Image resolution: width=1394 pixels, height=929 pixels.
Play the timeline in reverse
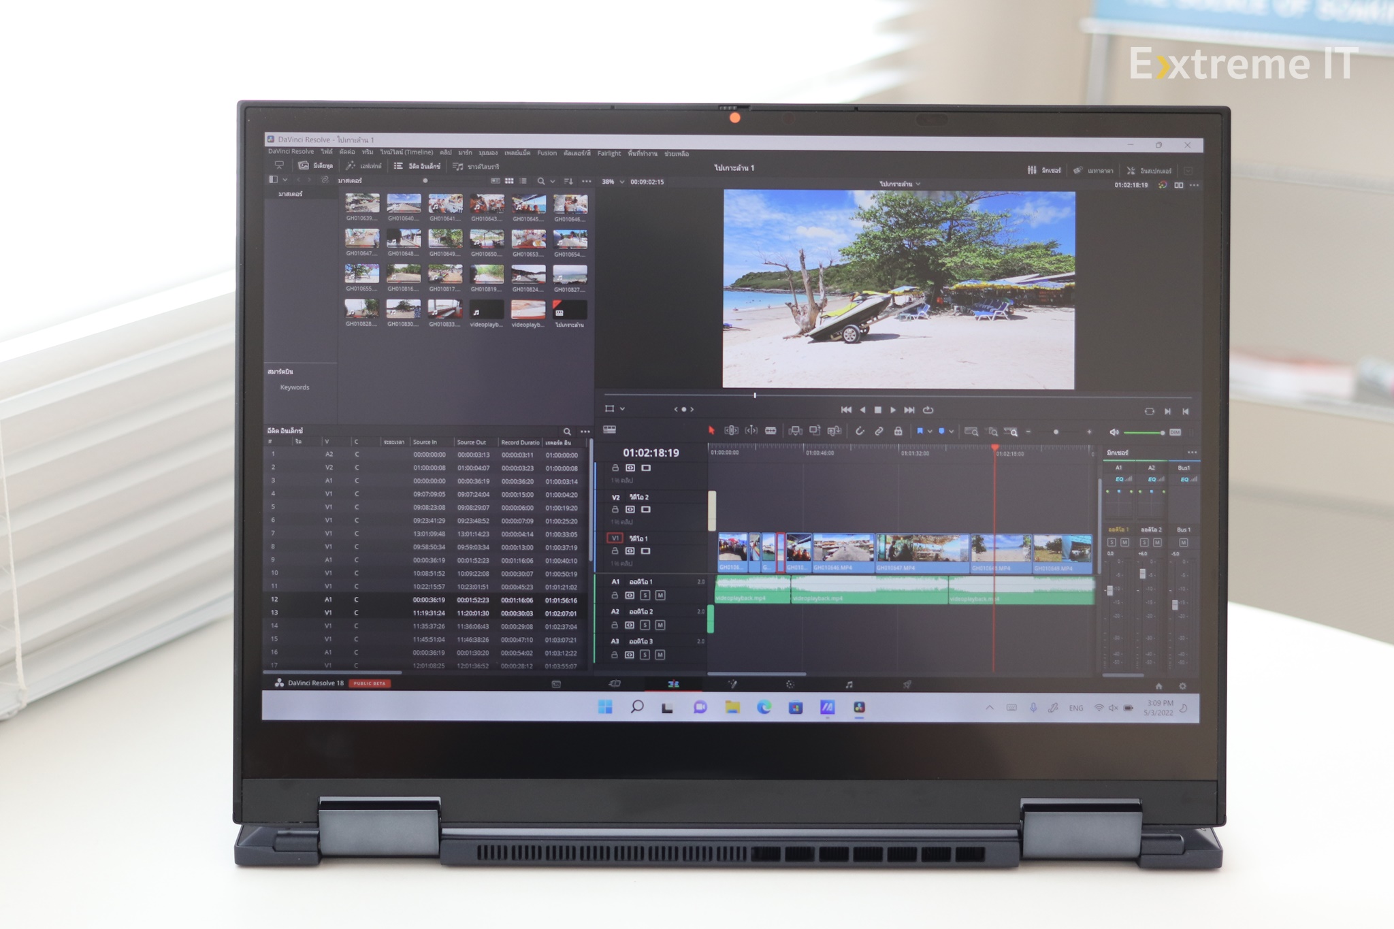862,410
